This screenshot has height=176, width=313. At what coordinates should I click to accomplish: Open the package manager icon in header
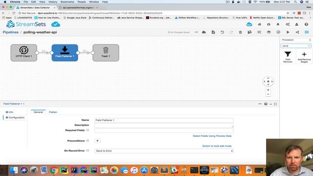268,24
